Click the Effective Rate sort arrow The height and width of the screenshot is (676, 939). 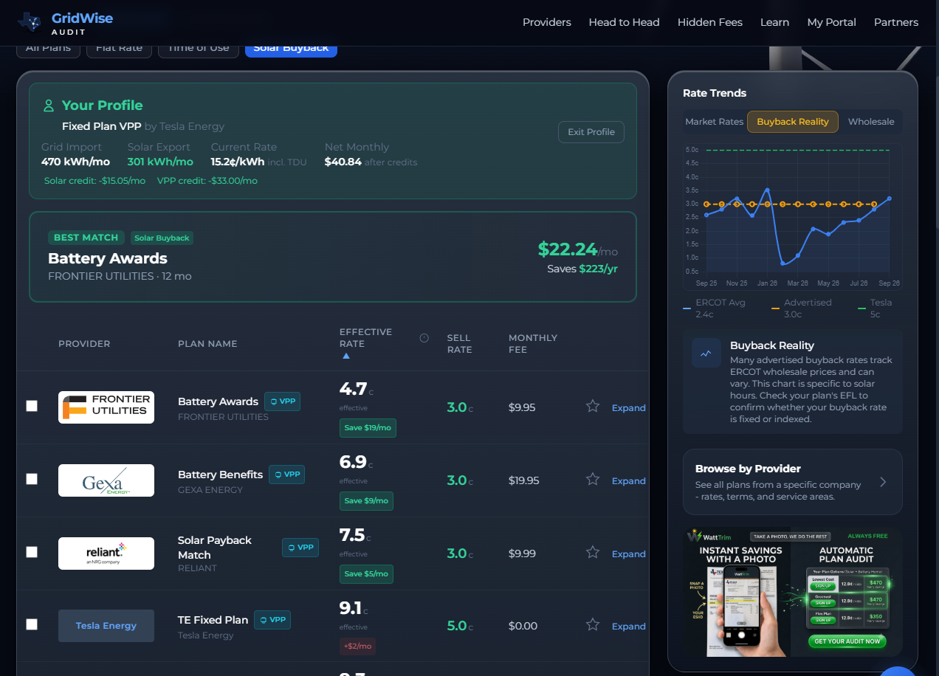tap(346, 356)
